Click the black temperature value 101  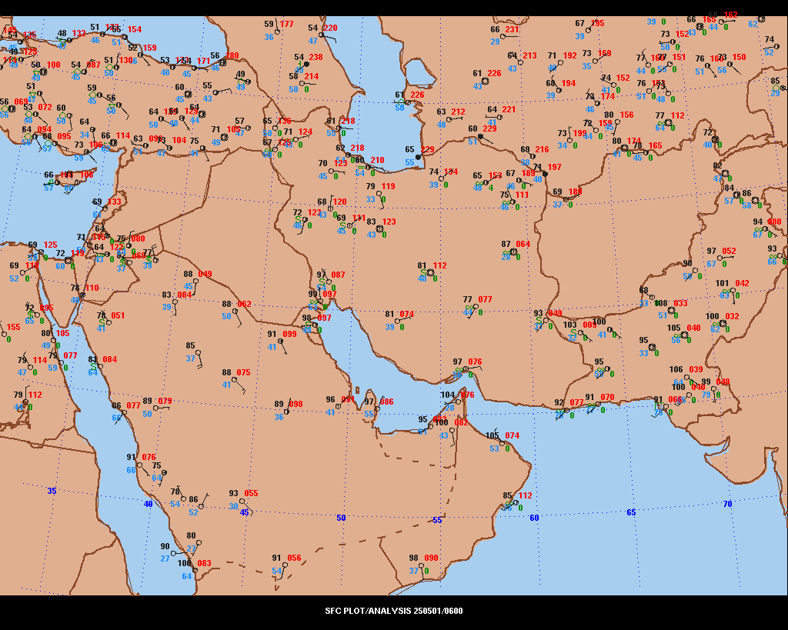722,283
